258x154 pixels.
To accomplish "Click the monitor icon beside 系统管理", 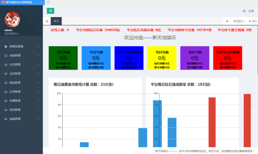I will [x=6, y=119].
